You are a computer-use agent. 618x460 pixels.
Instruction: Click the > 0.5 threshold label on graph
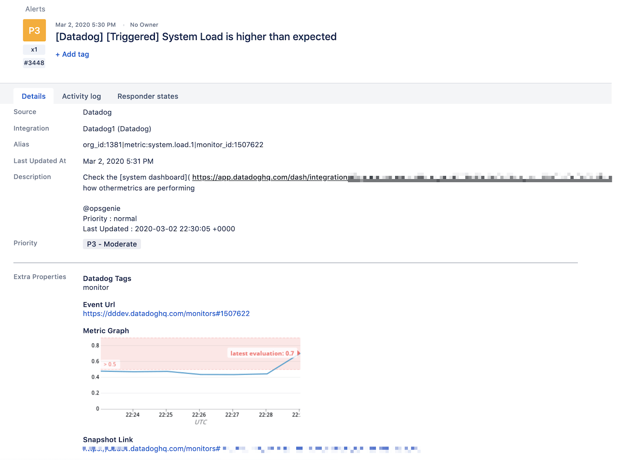(110, 364)
